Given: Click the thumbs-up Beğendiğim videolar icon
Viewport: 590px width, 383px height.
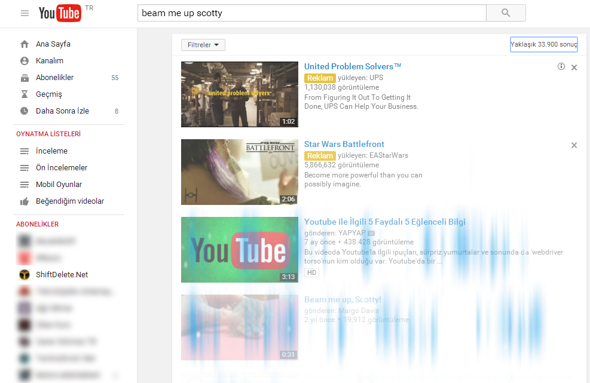Looking at the screenshot, I should pos(25,201).
